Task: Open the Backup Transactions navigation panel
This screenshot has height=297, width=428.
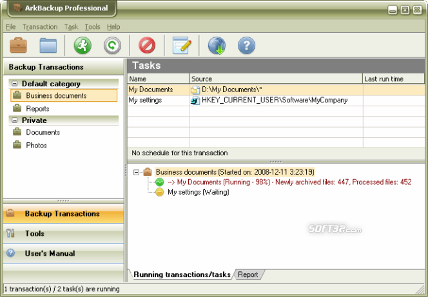Action: [63, 213]
